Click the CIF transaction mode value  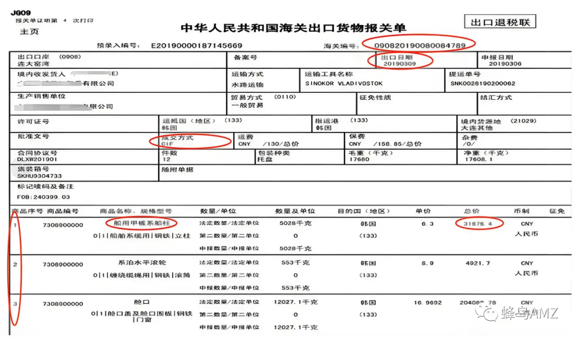point(167,144)
